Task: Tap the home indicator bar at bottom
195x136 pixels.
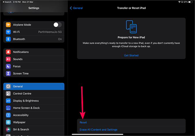Action: tap(98, 134)
